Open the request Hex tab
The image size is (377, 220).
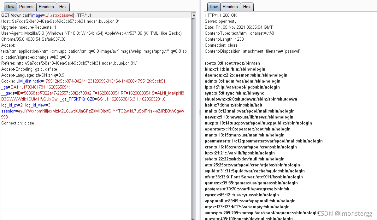pyautogui.click(x=63, y=7)
